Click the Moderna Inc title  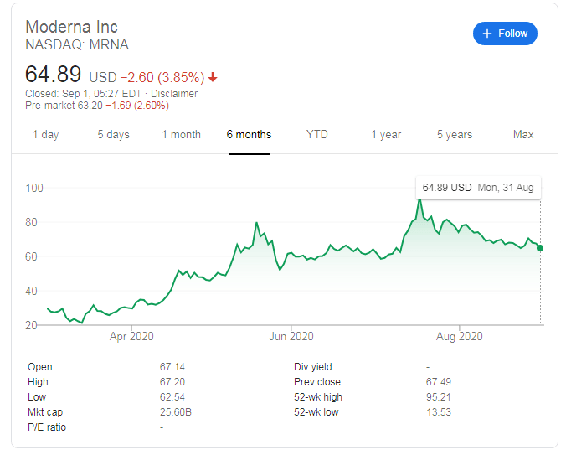[71, 26]
